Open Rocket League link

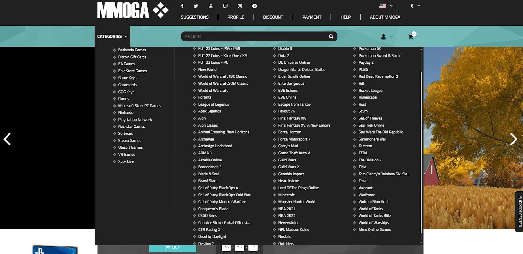click(370, 91)
